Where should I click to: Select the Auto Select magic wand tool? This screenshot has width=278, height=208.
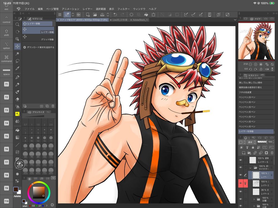tap(18, 53)
